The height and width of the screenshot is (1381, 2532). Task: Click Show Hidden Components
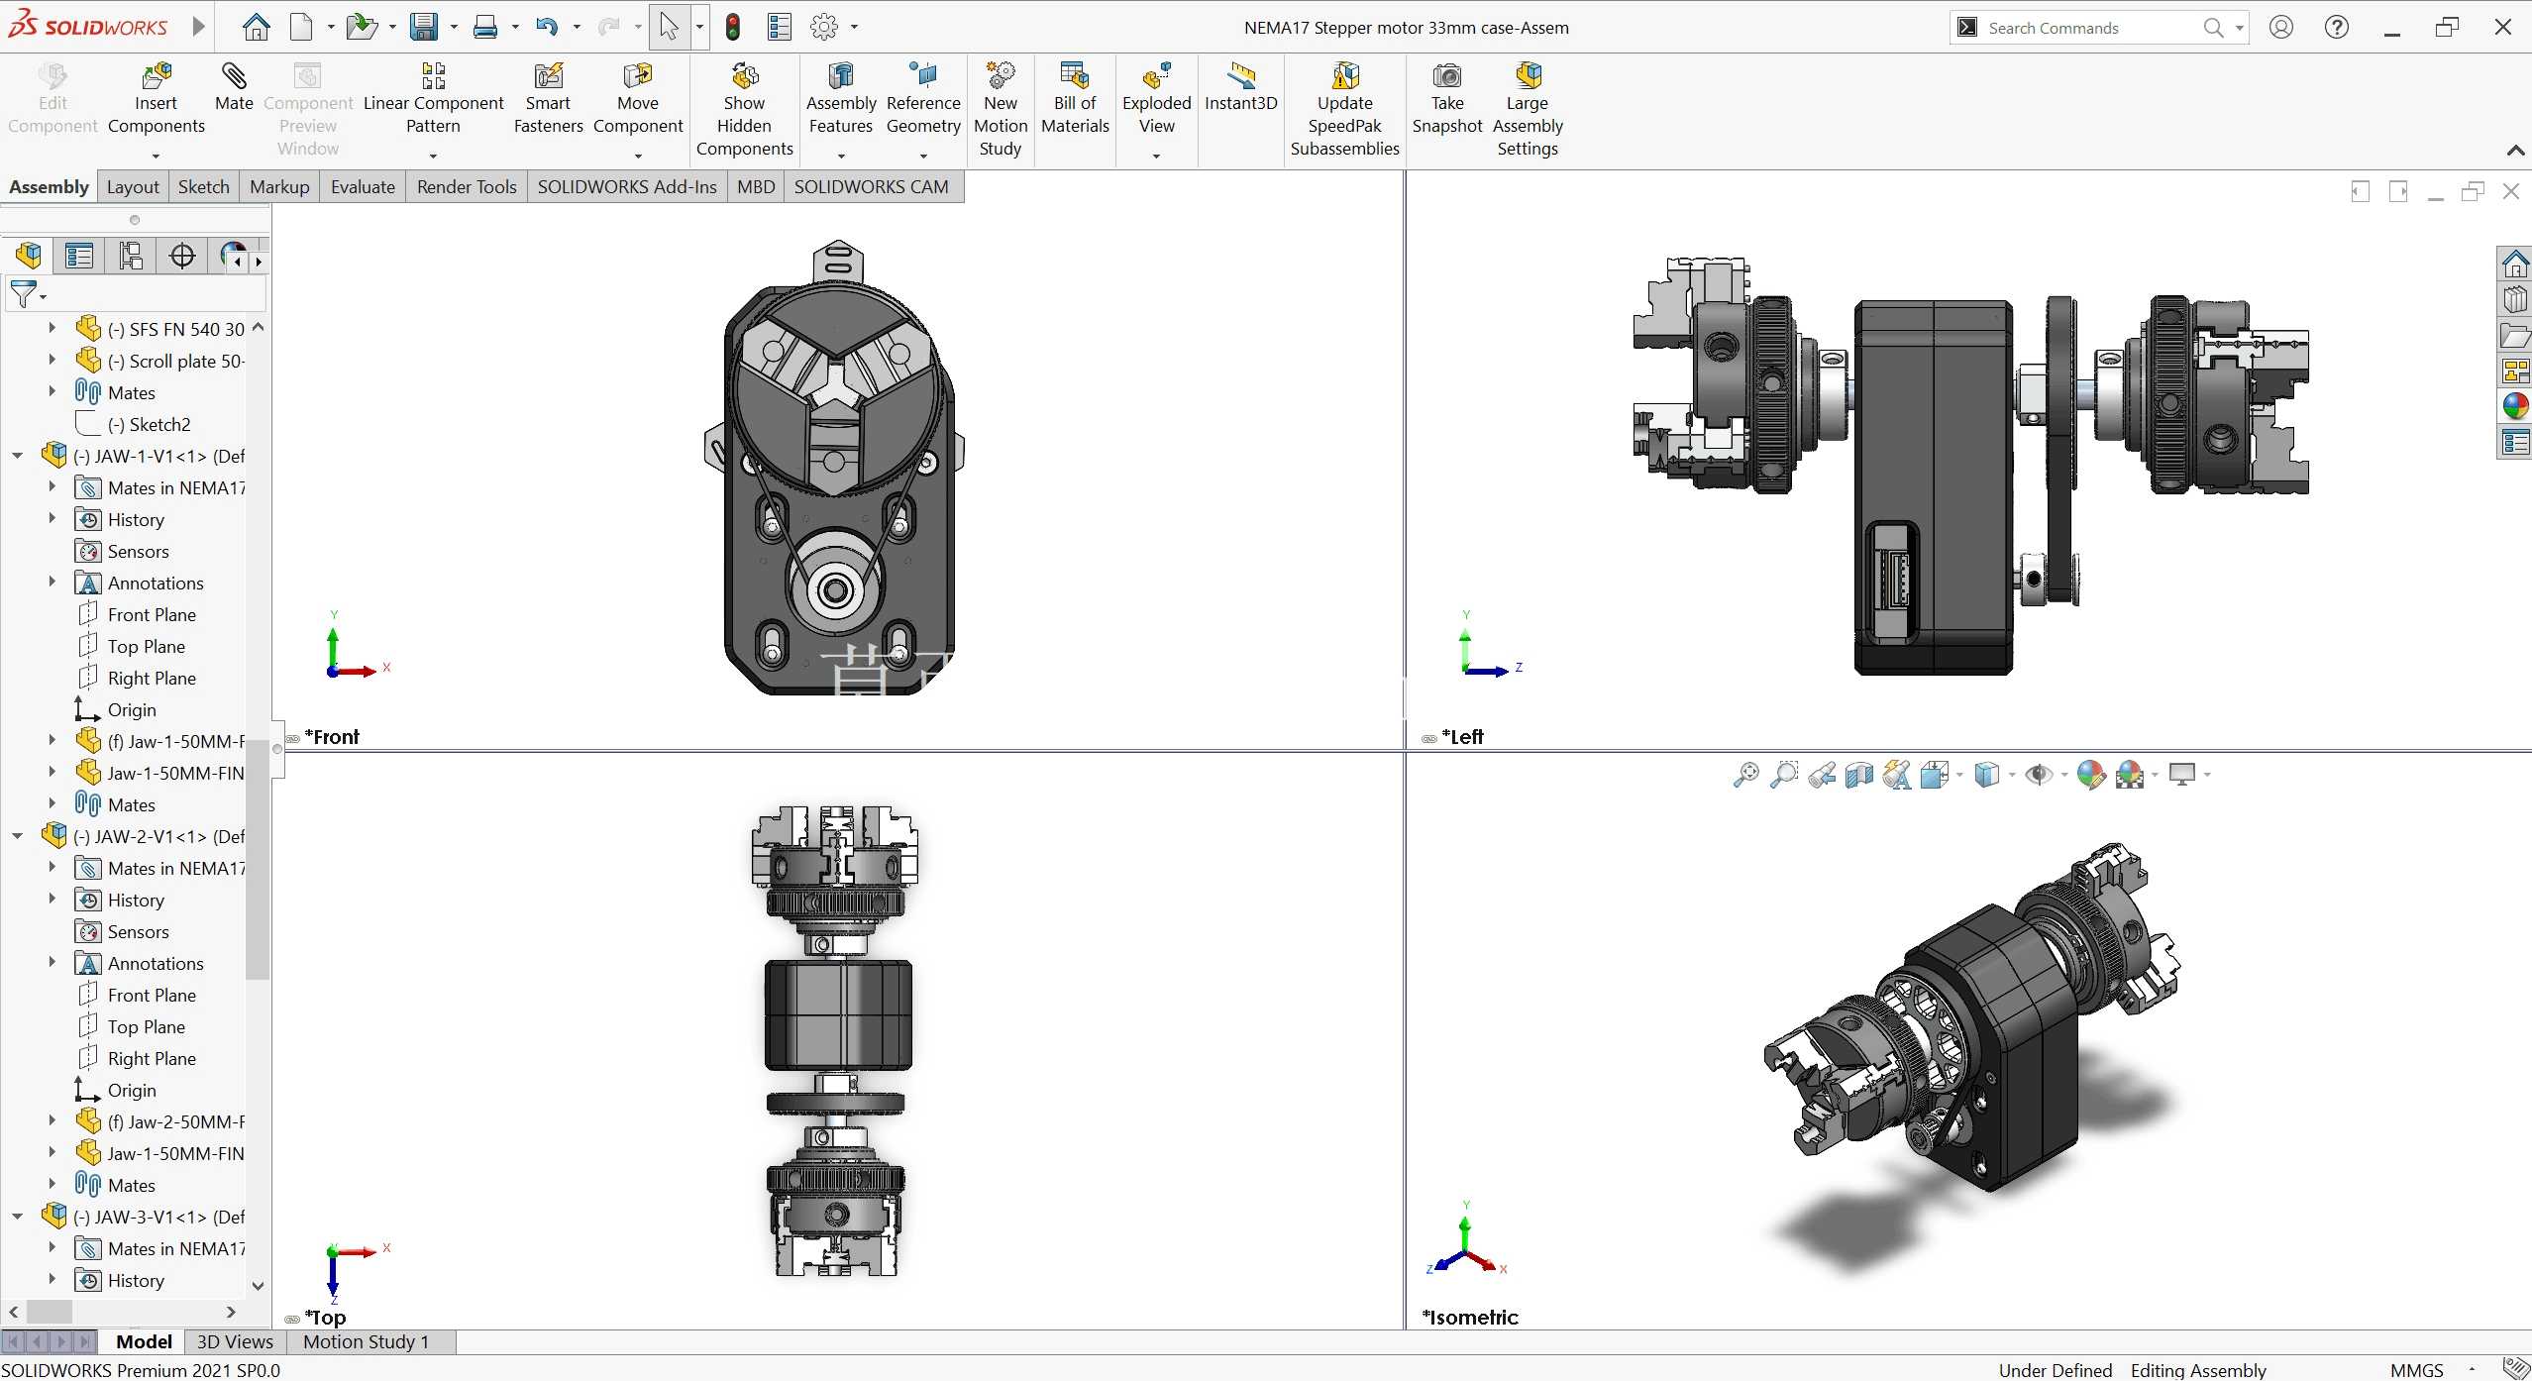[x=744, y=110]
